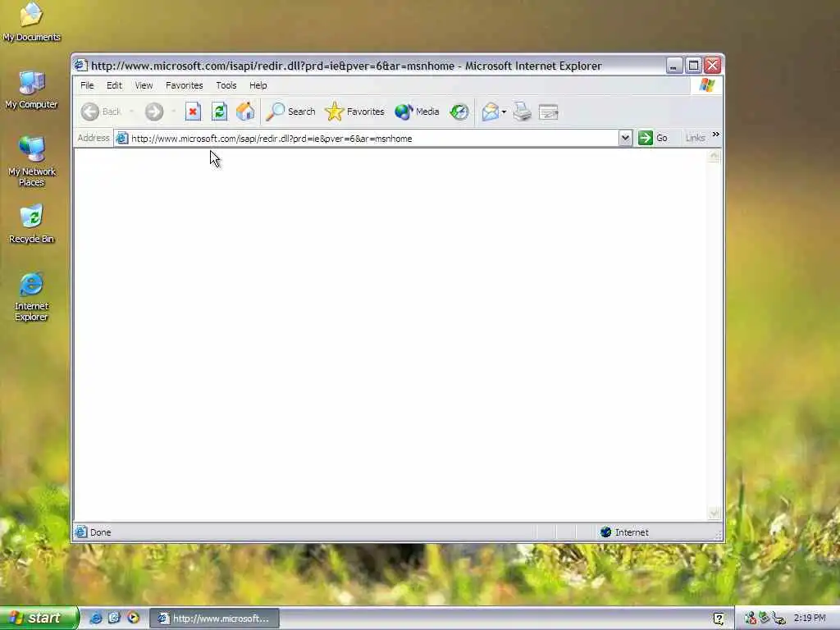The height and width of the screenshot is (630, 840).
Task: Open the File menu
Action: point(87,85)
